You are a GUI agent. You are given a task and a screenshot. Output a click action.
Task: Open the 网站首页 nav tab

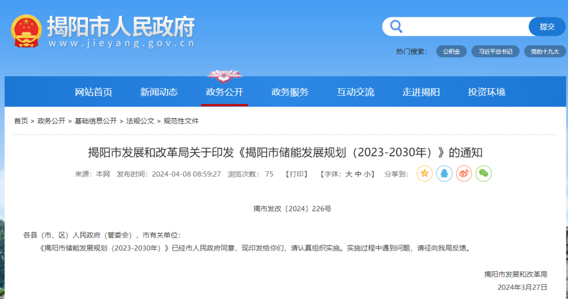[94, 92]
